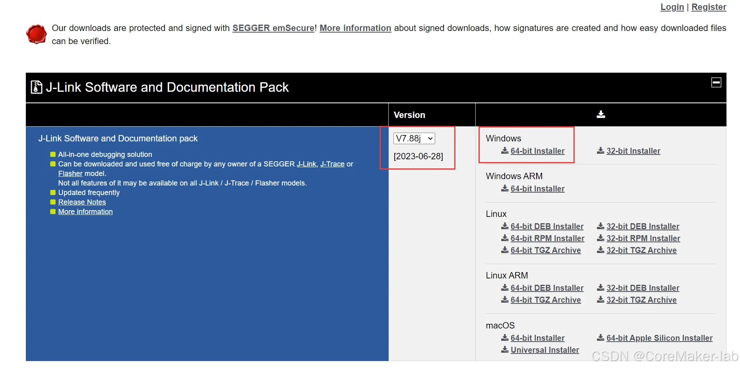
Task: Click download icon beside Linux ARM 64-bit TGZ Archive
Action: (504, 300)
